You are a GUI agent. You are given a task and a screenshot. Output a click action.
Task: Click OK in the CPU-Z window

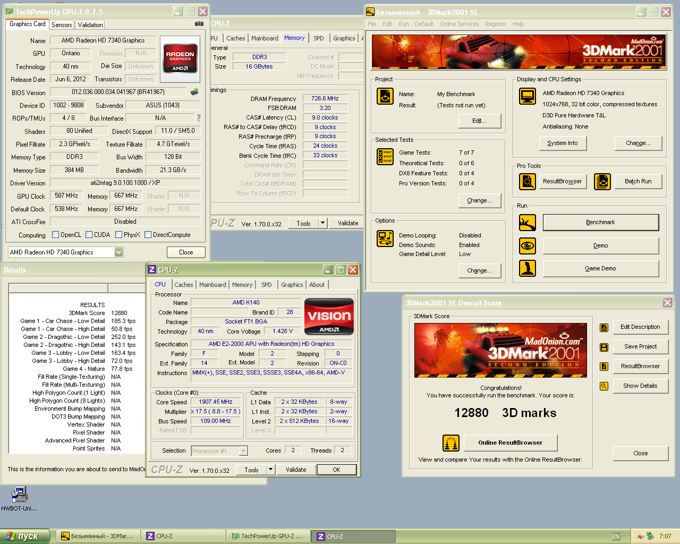click(x=336, y=470)
